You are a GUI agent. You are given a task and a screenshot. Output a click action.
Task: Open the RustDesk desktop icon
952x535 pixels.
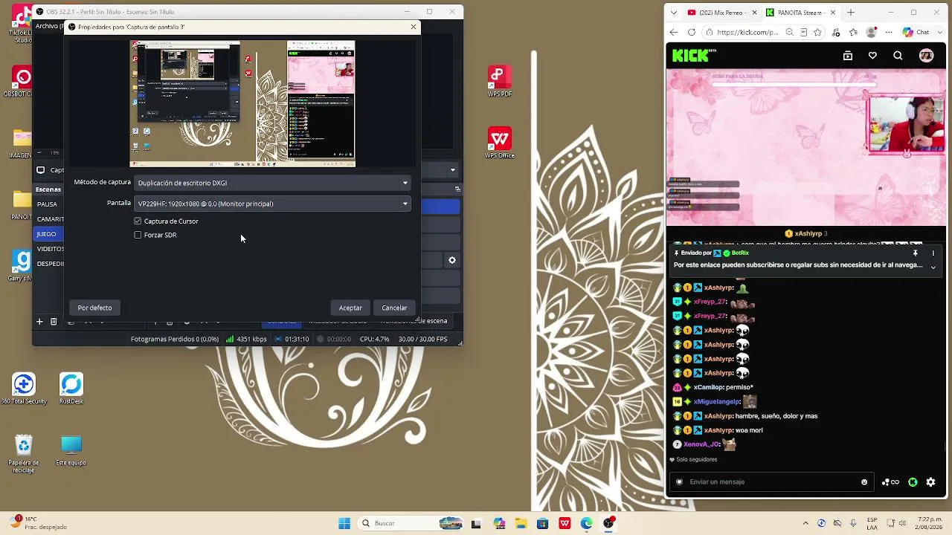71,389
